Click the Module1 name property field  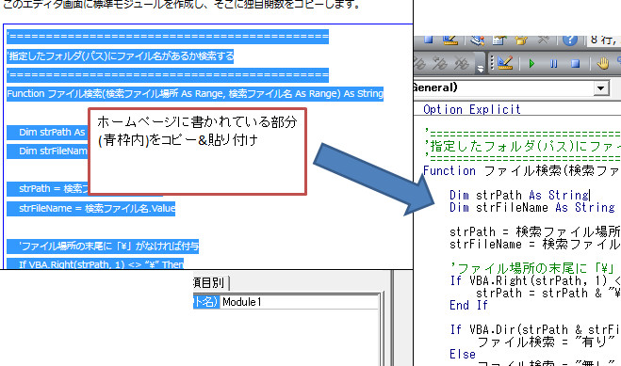[x=299, y=302]
